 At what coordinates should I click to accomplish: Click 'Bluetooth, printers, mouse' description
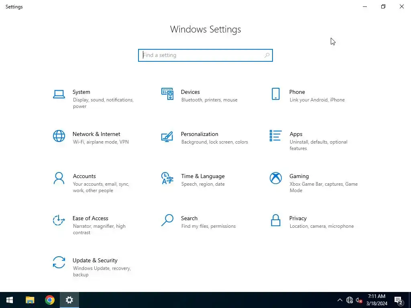209,100
